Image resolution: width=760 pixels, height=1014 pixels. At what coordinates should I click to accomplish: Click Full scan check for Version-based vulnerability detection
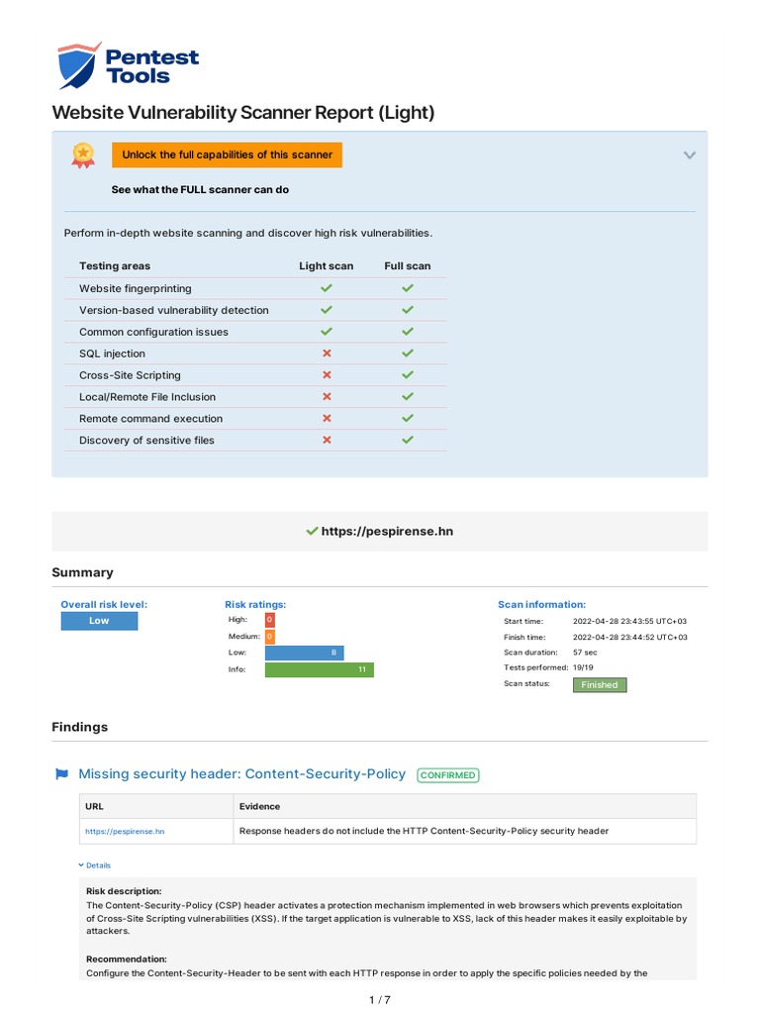[x=407, y=310]
